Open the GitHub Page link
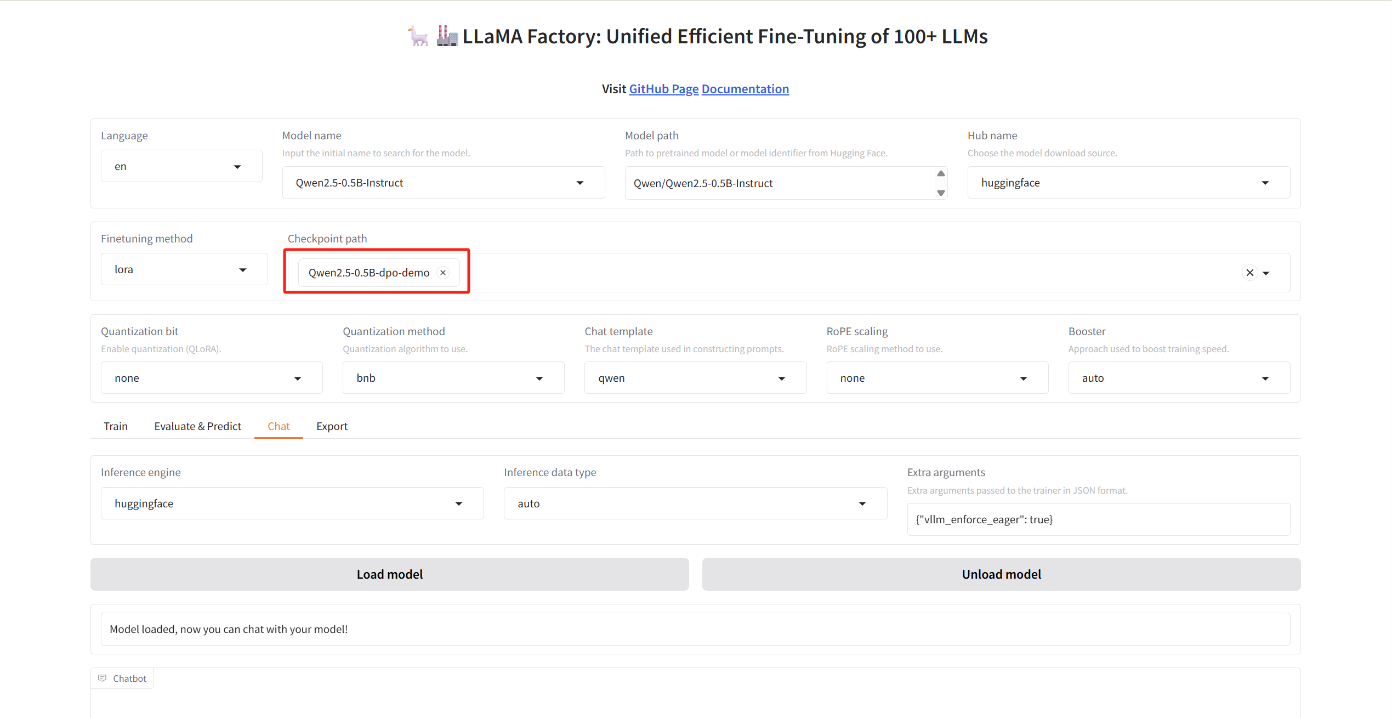 (x=663, y=89)
